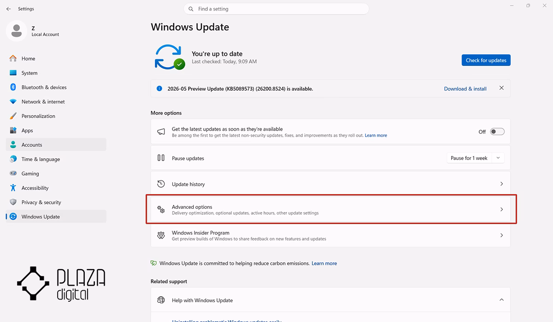Open Personalization settings

coord(56,116)
